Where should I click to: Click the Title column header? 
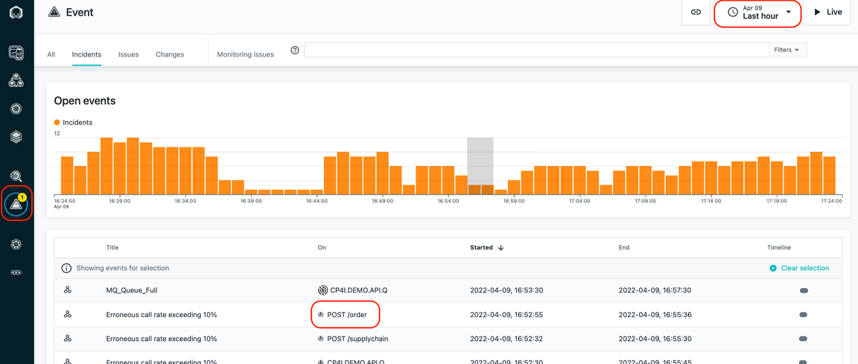tap(112, 248)
